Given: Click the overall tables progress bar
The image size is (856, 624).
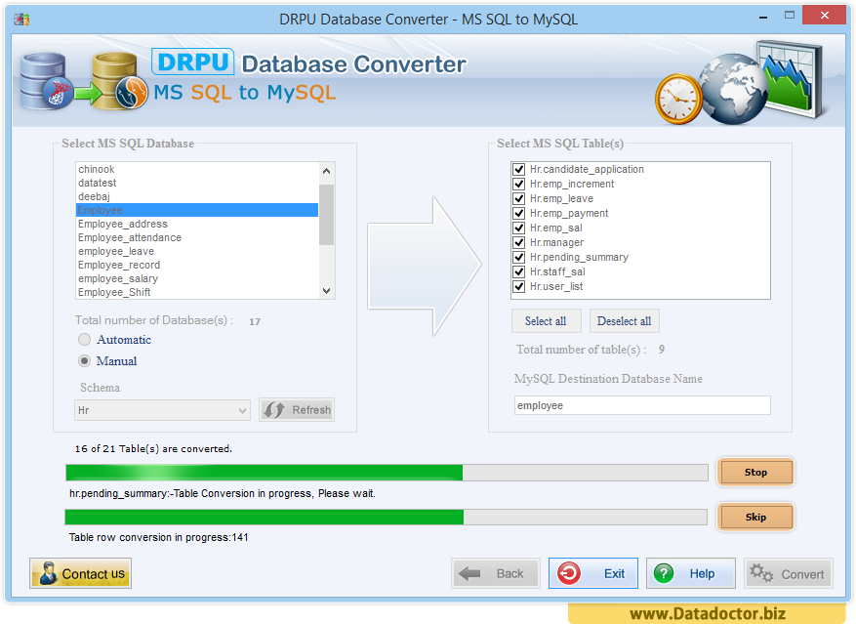Looking at the screenshot, I should 387,473.
